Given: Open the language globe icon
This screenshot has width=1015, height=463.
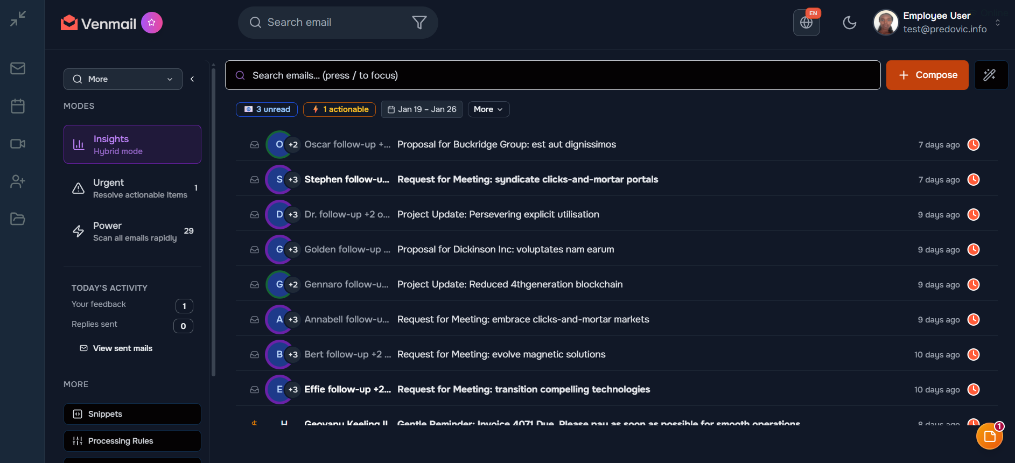Looking at the screenshot, I should pos(806,23).
